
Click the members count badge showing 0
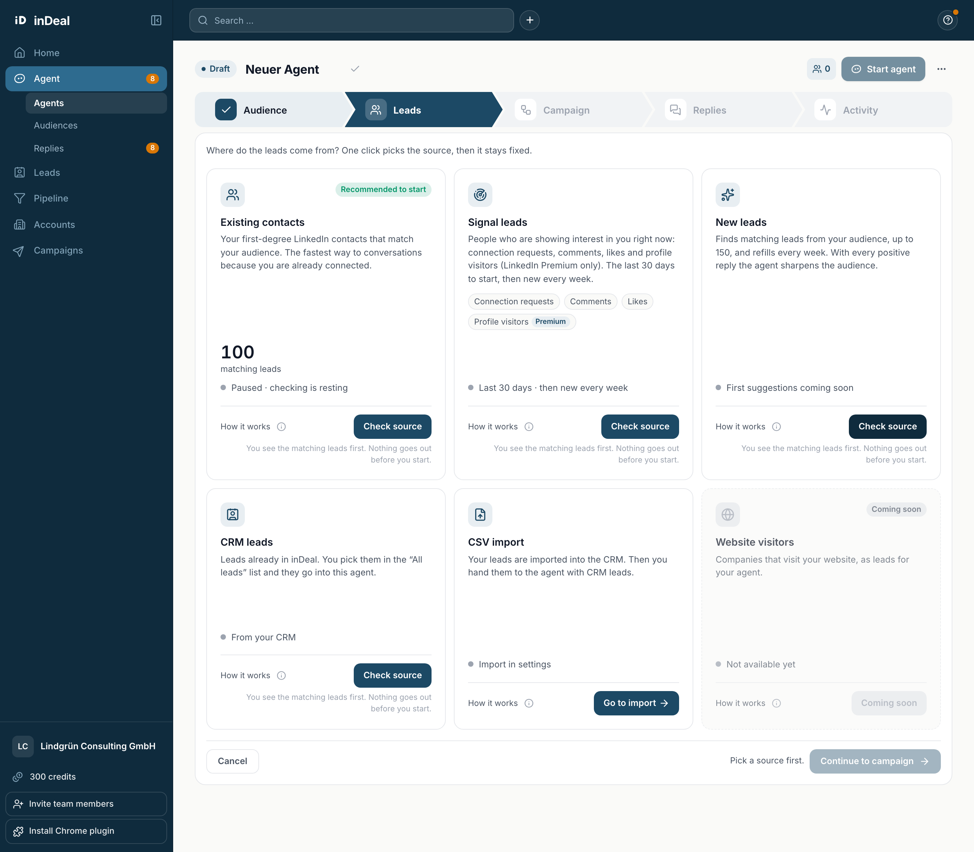tap(821, 69)
